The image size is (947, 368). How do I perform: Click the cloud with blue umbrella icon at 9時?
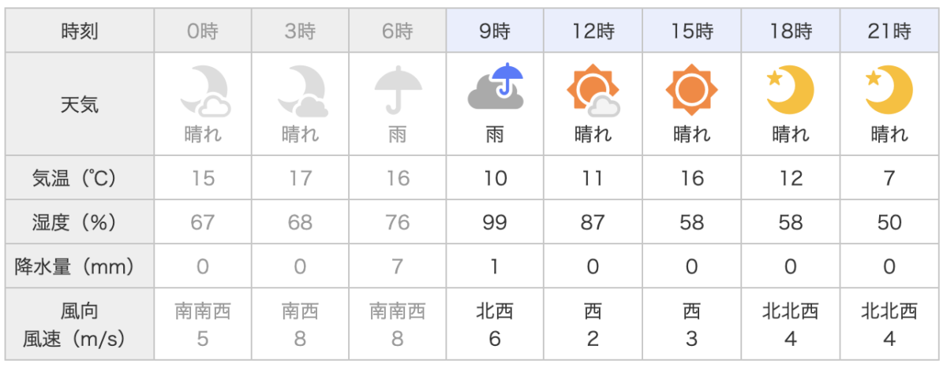tap(496, 88)
